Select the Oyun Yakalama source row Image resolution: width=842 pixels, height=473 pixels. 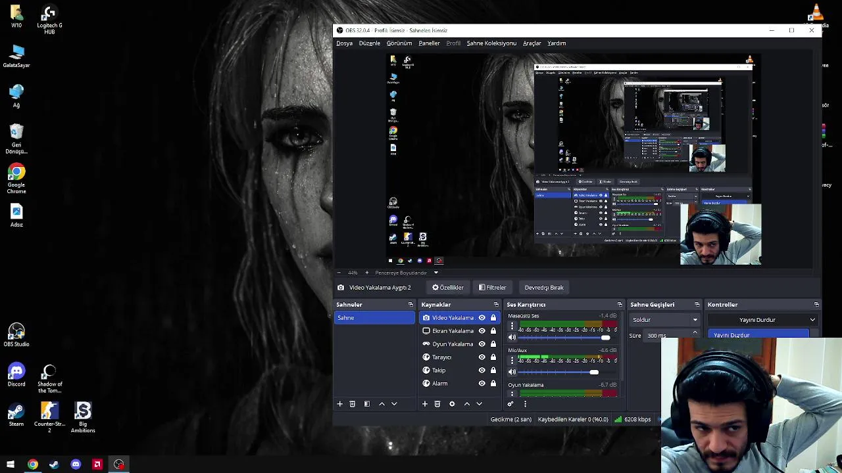[x=459, y=344]
